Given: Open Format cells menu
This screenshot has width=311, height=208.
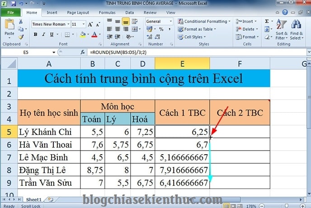Looking at the screenshot, I should coord(247,37).
